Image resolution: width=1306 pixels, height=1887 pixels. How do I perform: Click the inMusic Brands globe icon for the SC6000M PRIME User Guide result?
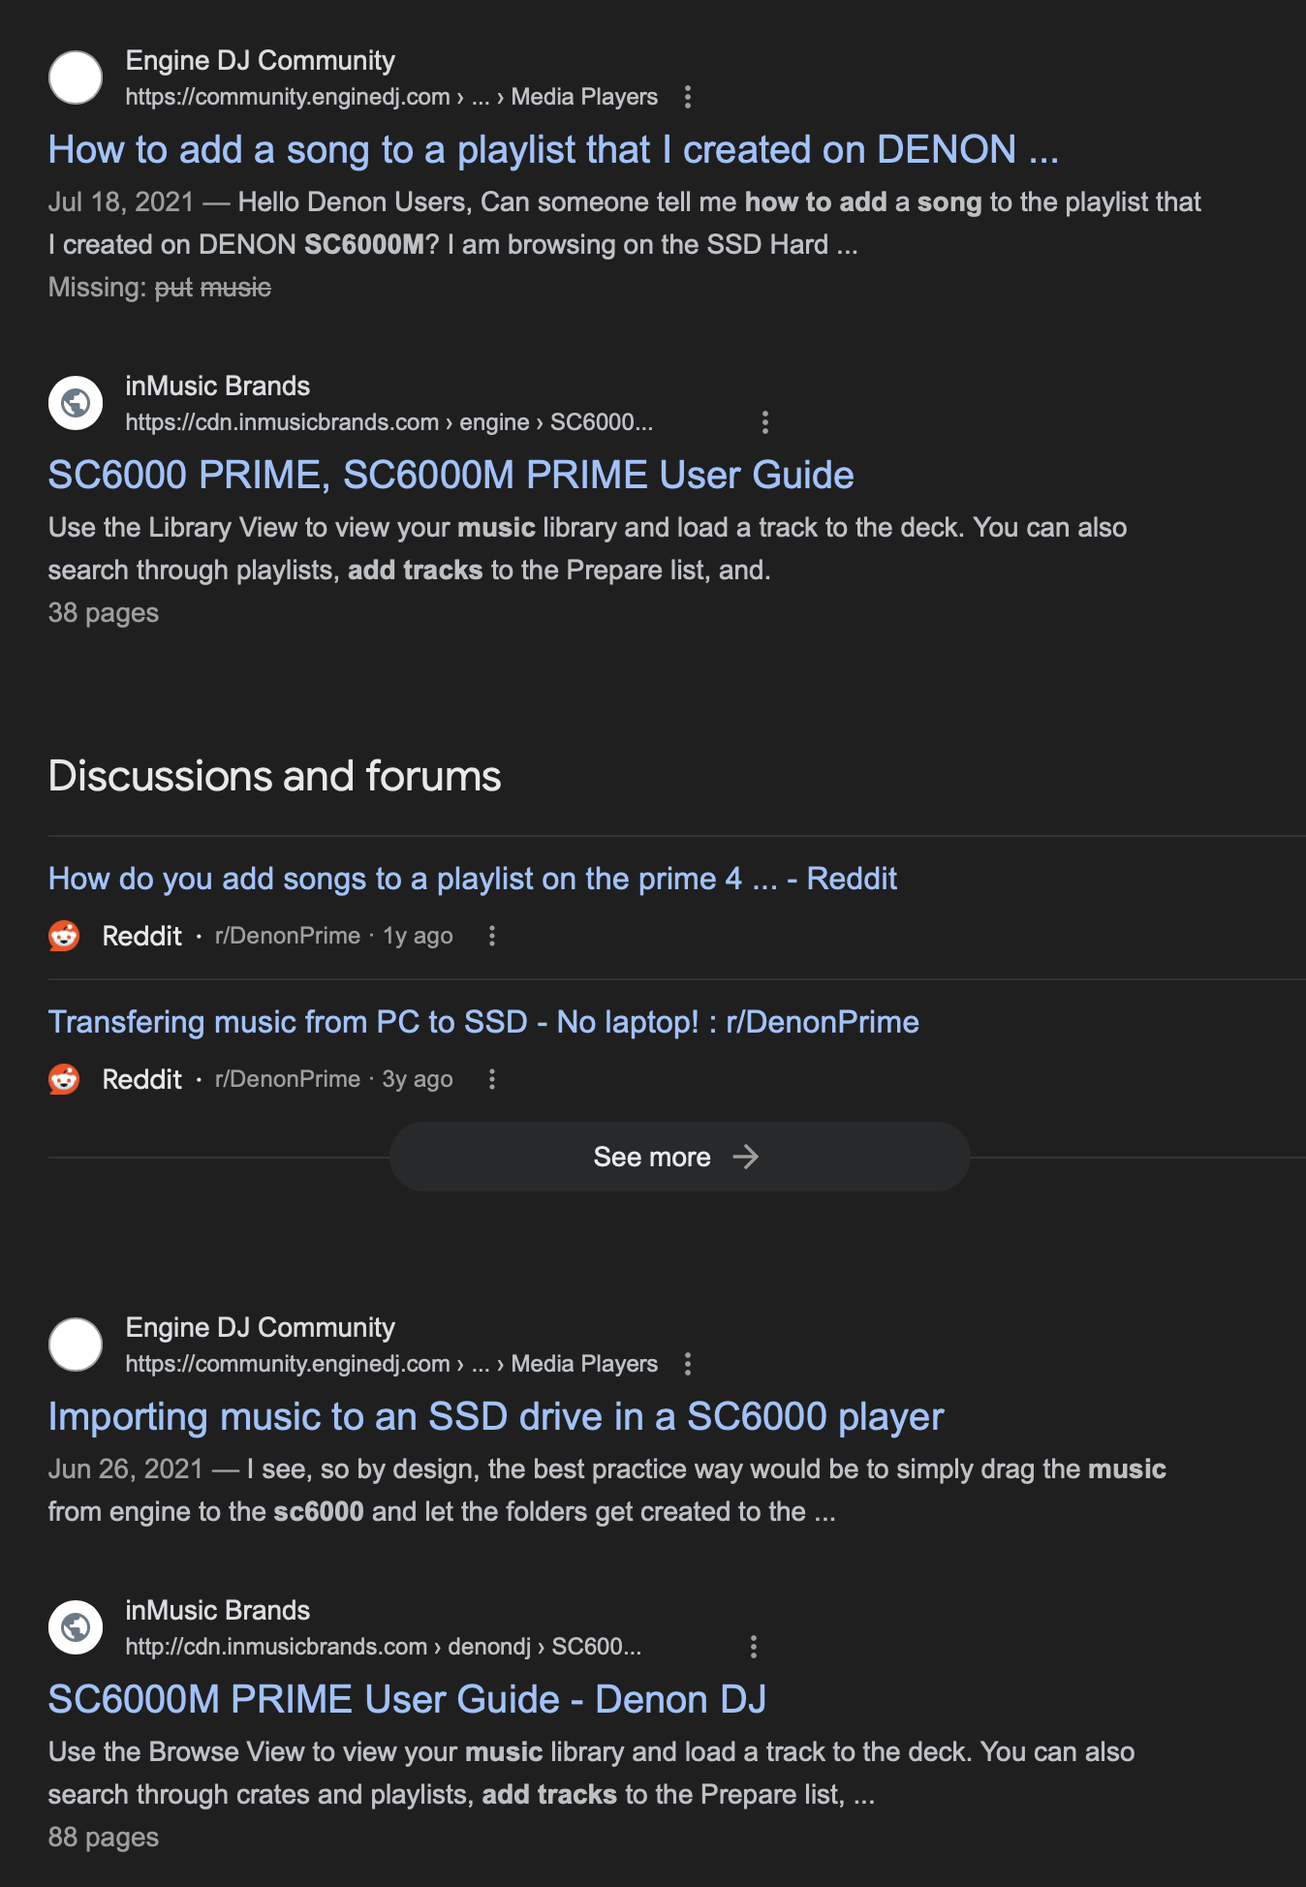click(76, 1627)
